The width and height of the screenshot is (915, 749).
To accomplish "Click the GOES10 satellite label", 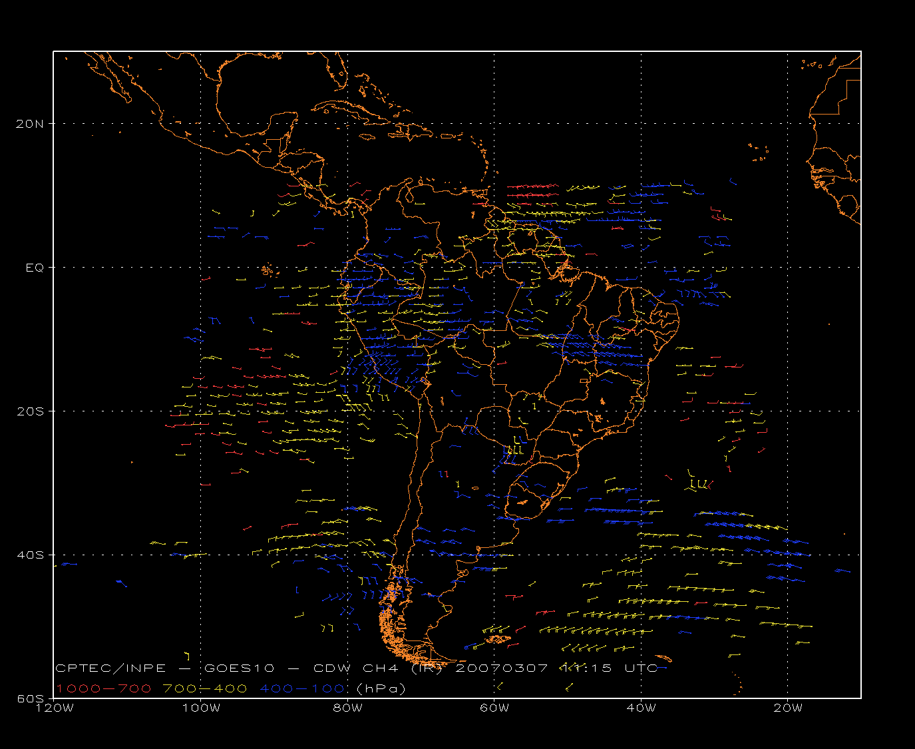I will tap(239, 668).
